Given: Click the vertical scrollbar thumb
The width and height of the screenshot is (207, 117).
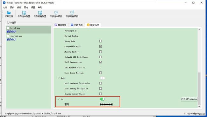Looking at the screenshot, I should tap(199, 88).
